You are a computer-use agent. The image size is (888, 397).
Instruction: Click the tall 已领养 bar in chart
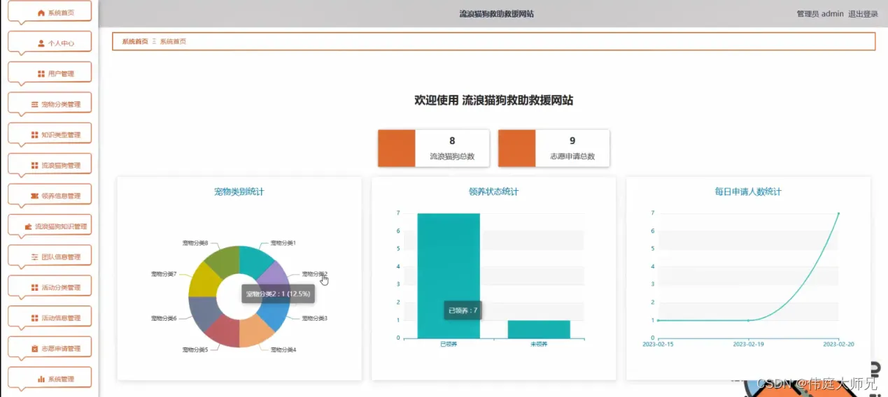(x=449, y=275)
